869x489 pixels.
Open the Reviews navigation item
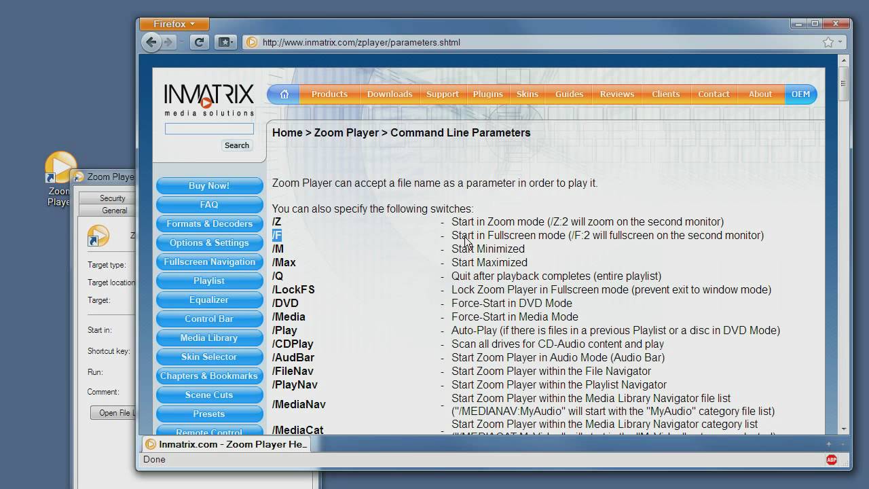617,94
